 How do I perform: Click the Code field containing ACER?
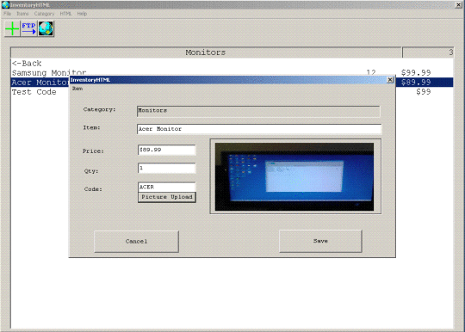(x=167, y=188)
